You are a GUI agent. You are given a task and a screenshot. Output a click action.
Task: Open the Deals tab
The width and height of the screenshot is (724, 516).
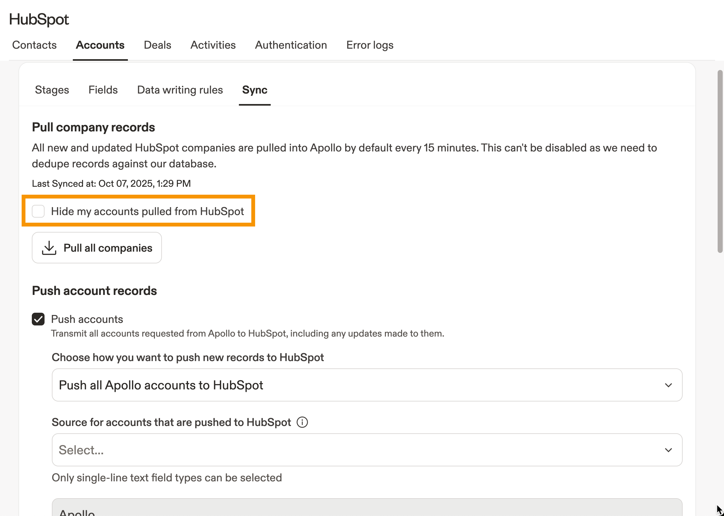click(x=157, y=45)
